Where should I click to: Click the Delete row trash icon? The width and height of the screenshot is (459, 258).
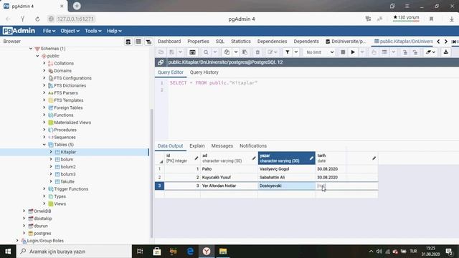click(x=257, y=52)
